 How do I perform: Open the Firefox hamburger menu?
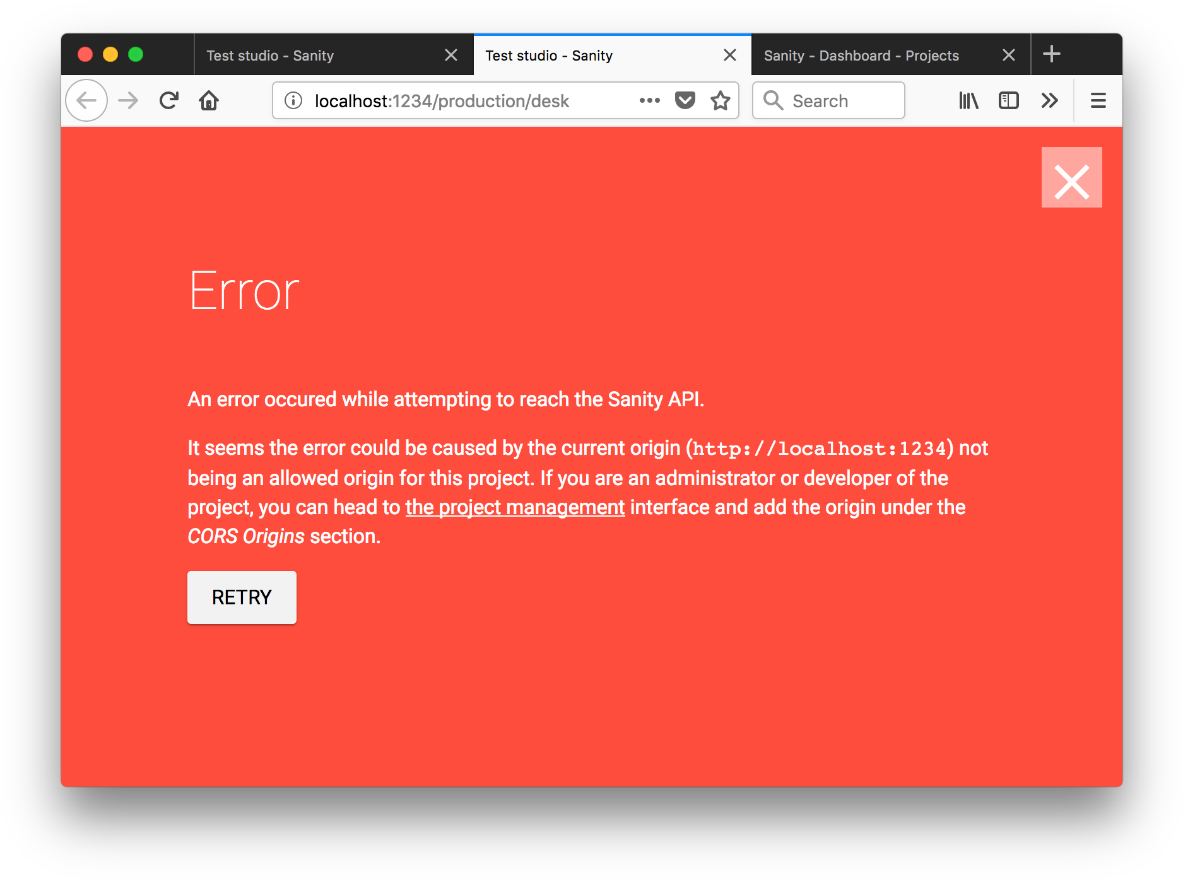[x=1098, y=100]
